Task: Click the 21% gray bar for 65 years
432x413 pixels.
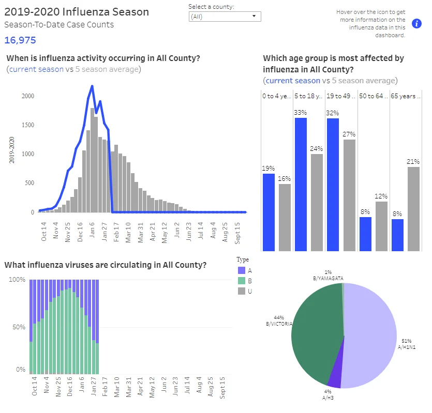Action: click(x=413, y=209)
